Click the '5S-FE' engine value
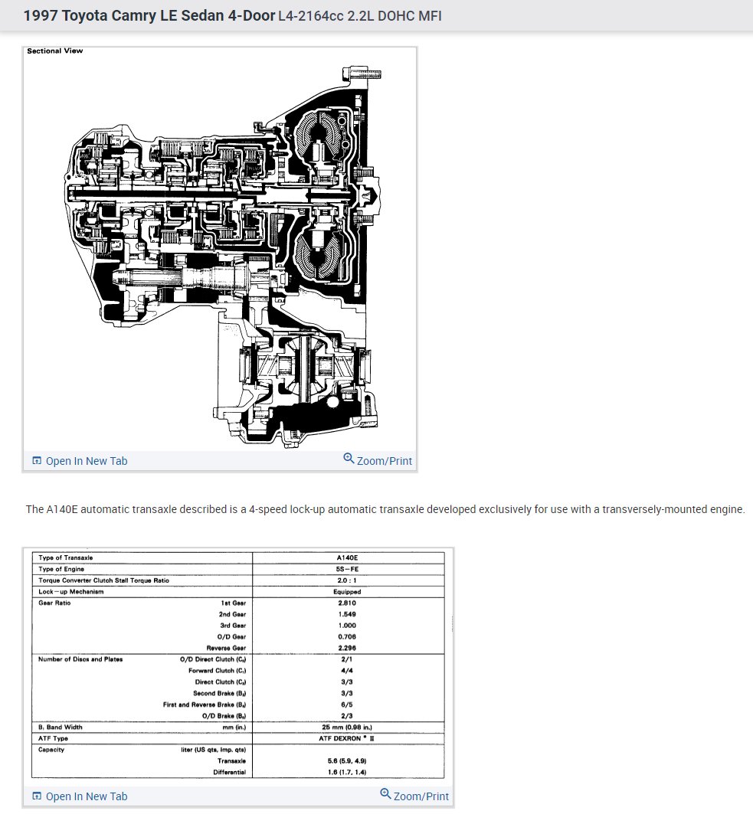 tap(348, 570)
